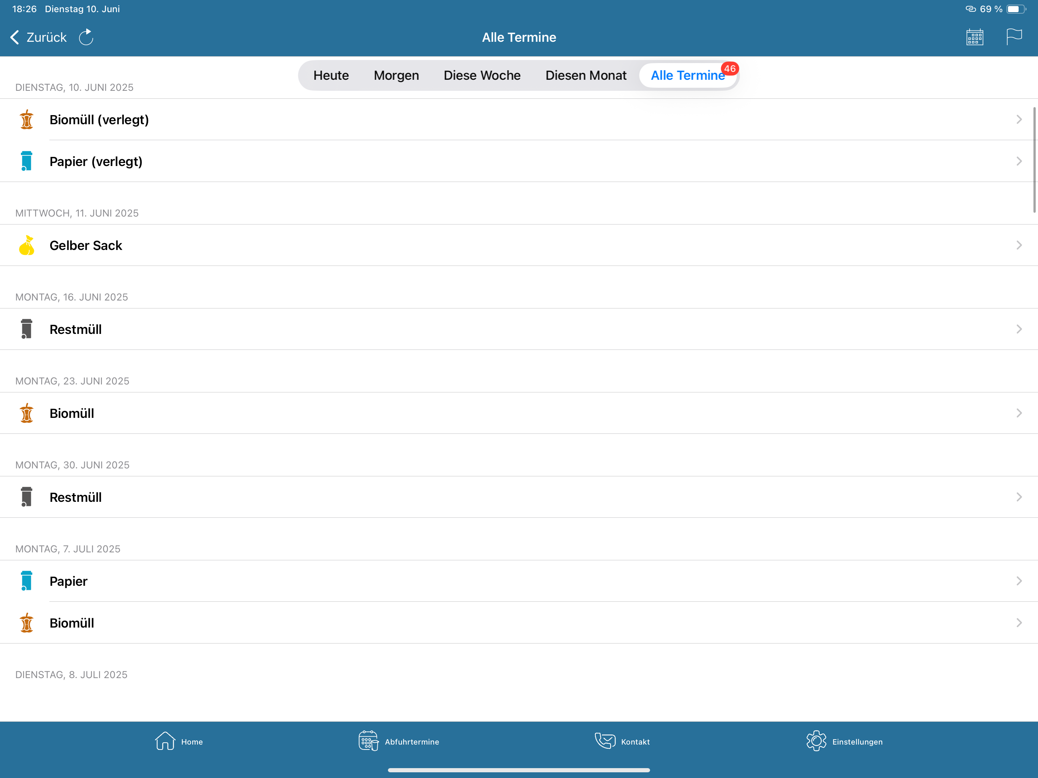Expand 30. Juni Restmüll chevron
Viewport: 1038px width, 778px height.
pyautogui.click(x=1019, y=497)
